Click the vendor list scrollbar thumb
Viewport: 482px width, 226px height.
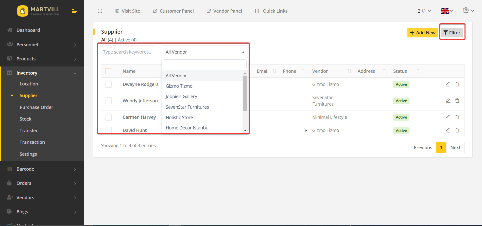point(245,93)
